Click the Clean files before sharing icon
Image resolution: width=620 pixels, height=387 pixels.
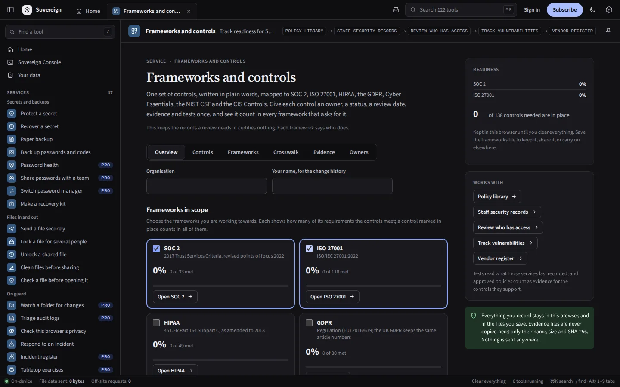coord(12,267)
